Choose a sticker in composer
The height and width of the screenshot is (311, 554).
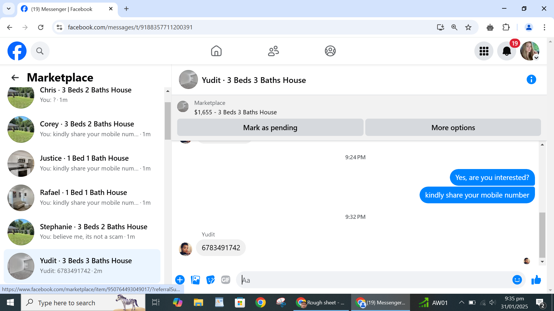tap(211, 280)
